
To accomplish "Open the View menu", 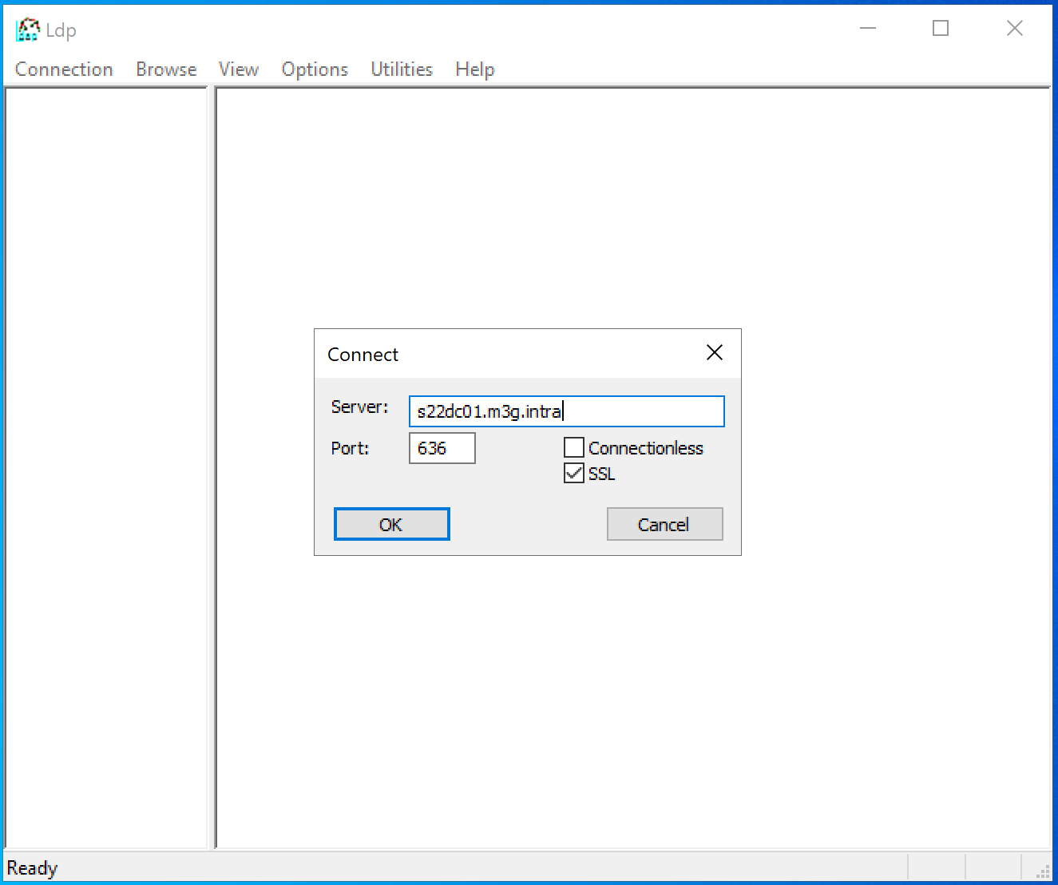I will coord(238,69).
